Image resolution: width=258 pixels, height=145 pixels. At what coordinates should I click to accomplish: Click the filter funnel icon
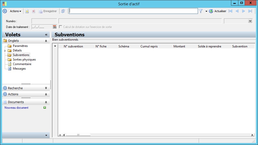pos(201,11)
